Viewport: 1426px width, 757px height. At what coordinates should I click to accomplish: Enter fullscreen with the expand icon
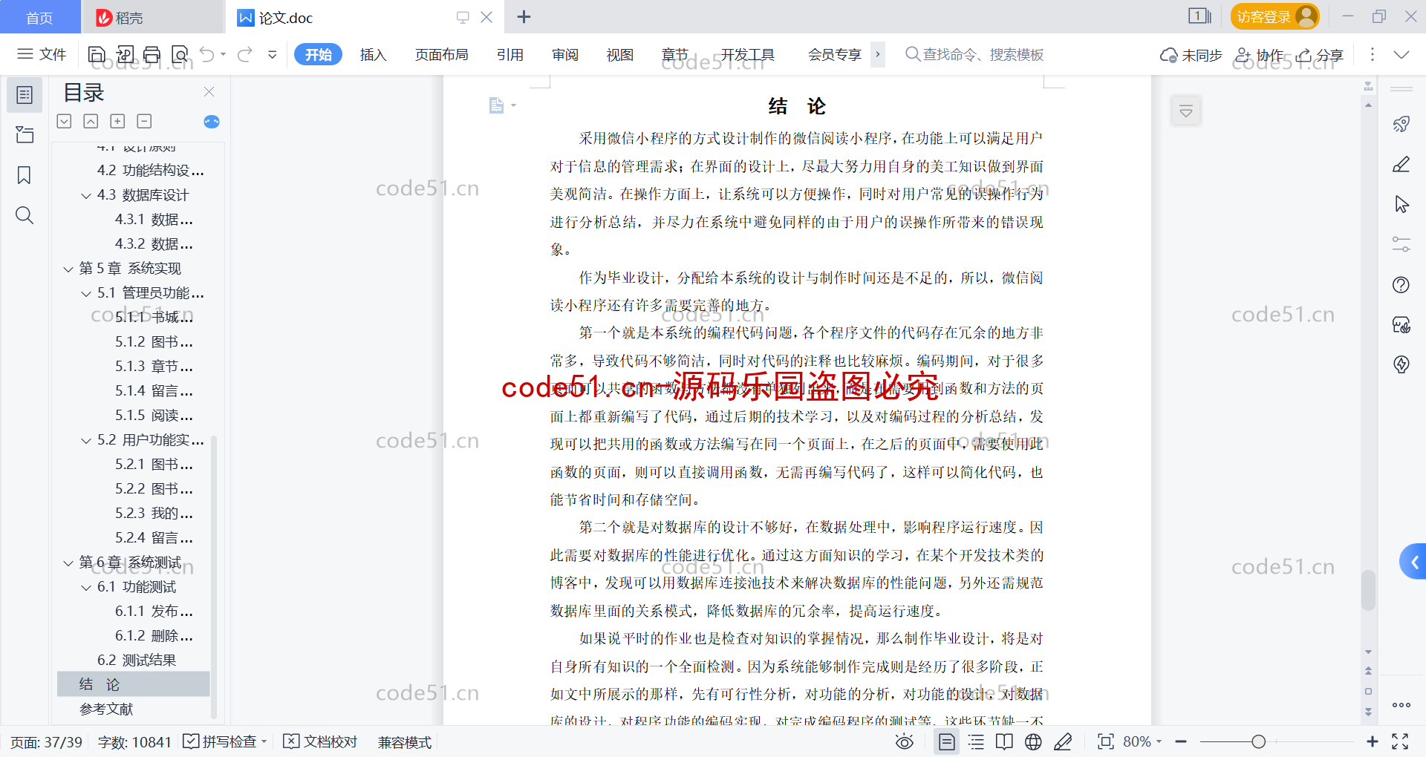click(1400, 741)
